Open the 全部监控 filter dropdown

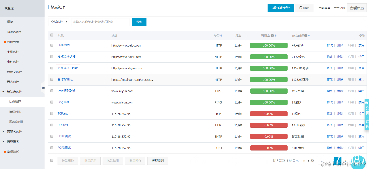tap(58, 22)
